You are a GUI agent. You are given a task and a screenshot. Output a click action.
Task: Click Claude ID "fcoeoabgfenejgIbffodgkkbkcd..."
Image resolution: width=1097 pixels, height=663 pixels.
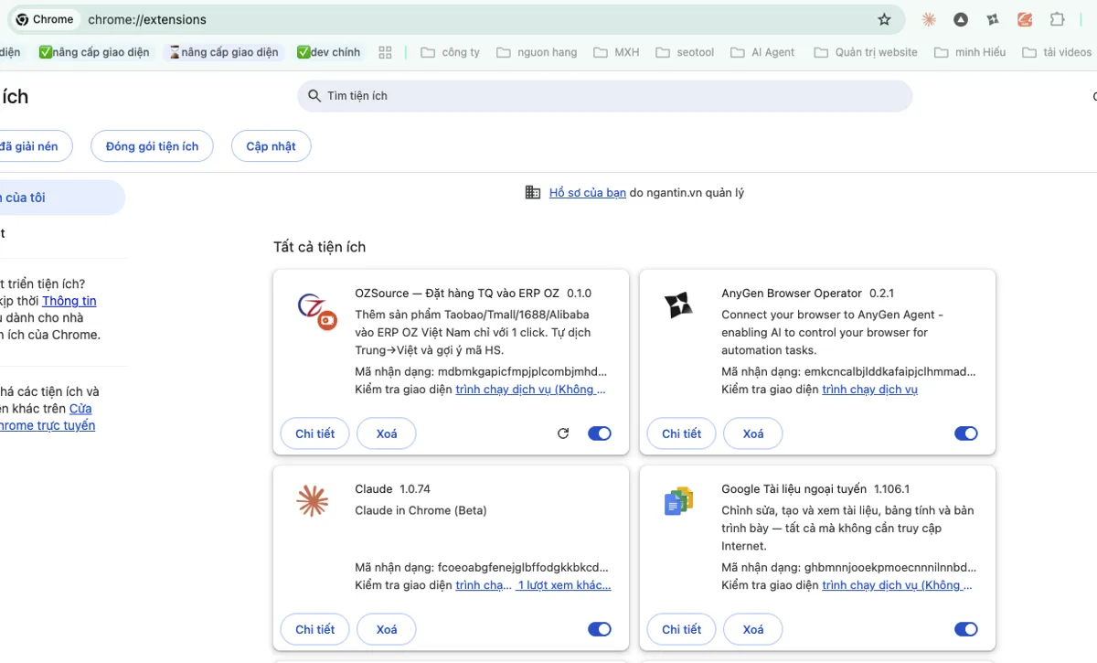coord(523,568)
